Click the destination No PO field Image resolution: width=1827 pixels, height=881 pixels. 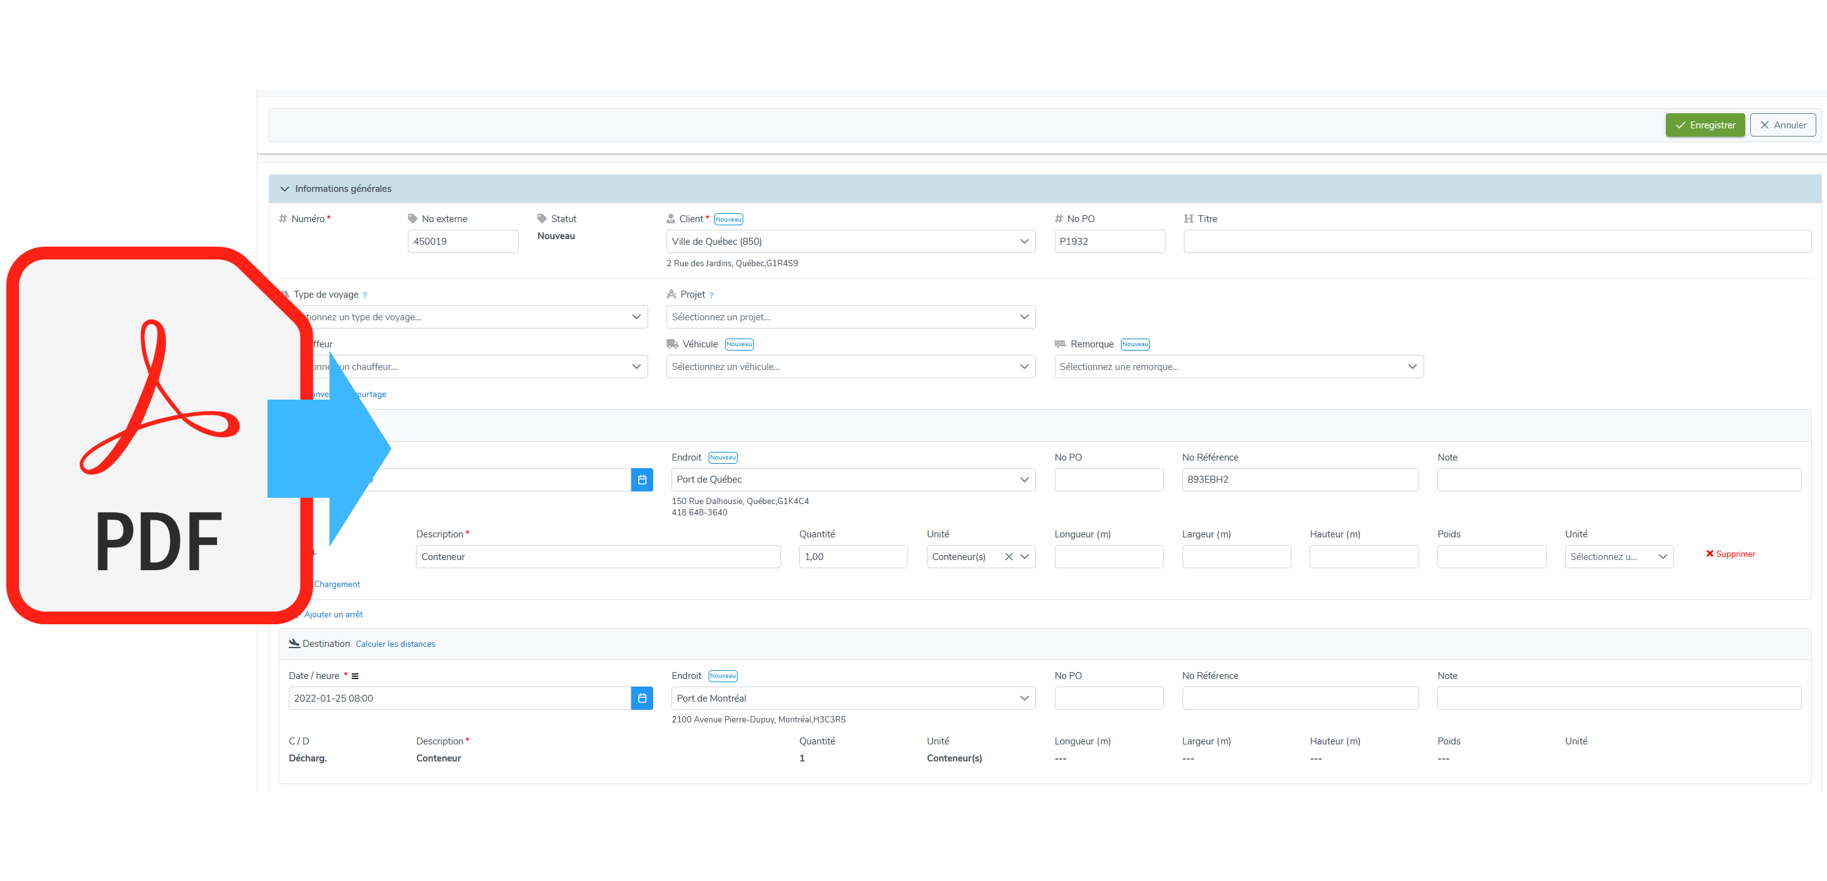pos(1108,698)
